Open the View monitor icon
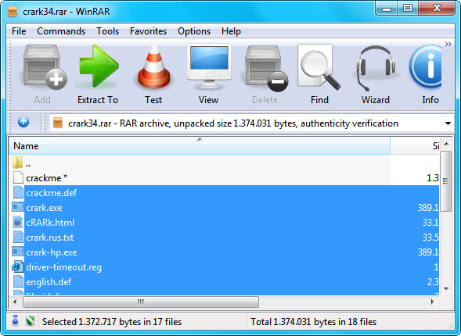 [x=209, y=66]
